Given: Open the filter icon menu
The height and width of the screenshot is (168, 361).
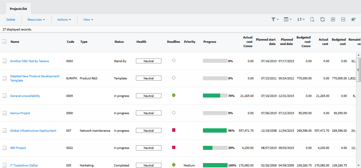Looking at the screenshot, I should click(275, 20).
